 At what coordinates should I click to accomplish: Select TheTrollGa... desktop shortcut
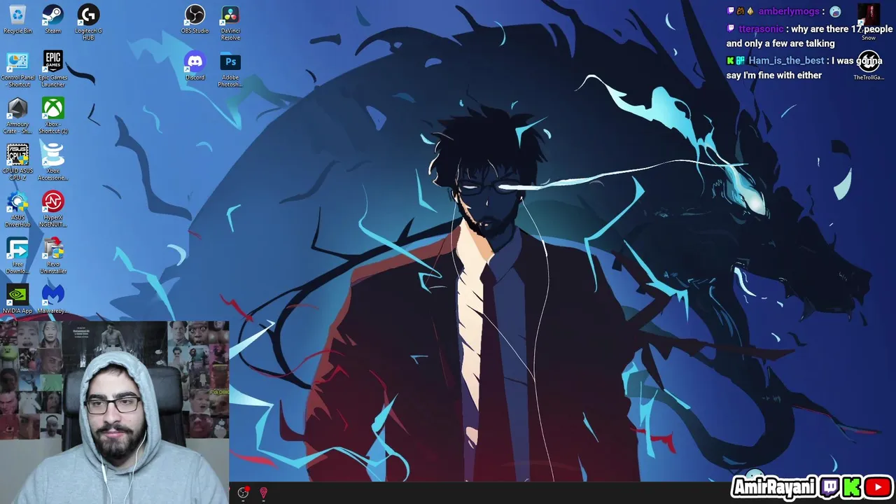tap(869, 66)
